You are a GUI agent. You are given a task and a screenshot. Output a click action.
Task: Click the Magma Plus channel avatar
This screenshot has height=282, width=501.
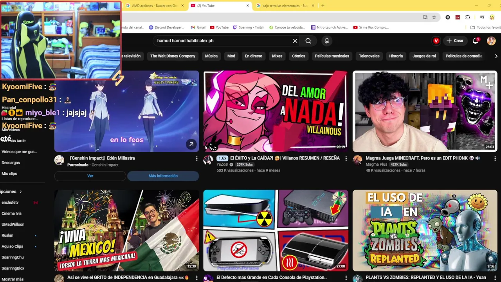(x=357, y=160)
